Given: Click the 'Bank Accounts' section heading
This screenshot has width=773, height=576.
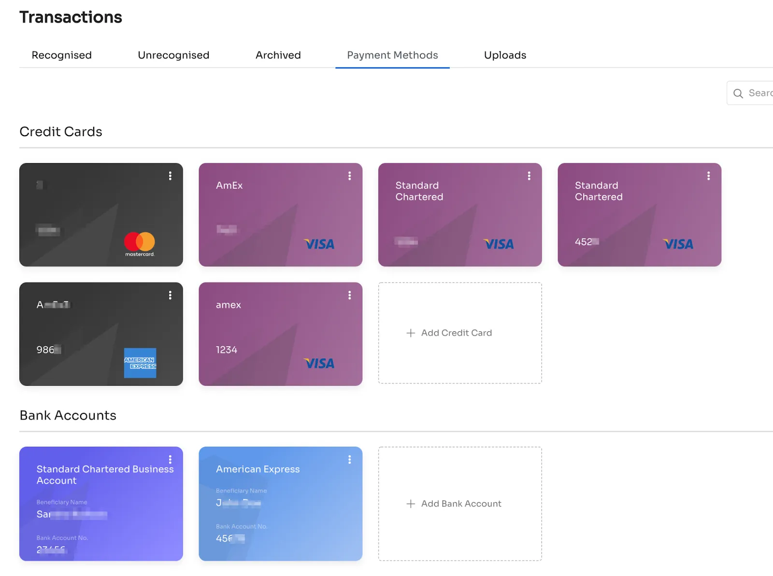Looking at the screenshot, I should click(x=68, y=416).
